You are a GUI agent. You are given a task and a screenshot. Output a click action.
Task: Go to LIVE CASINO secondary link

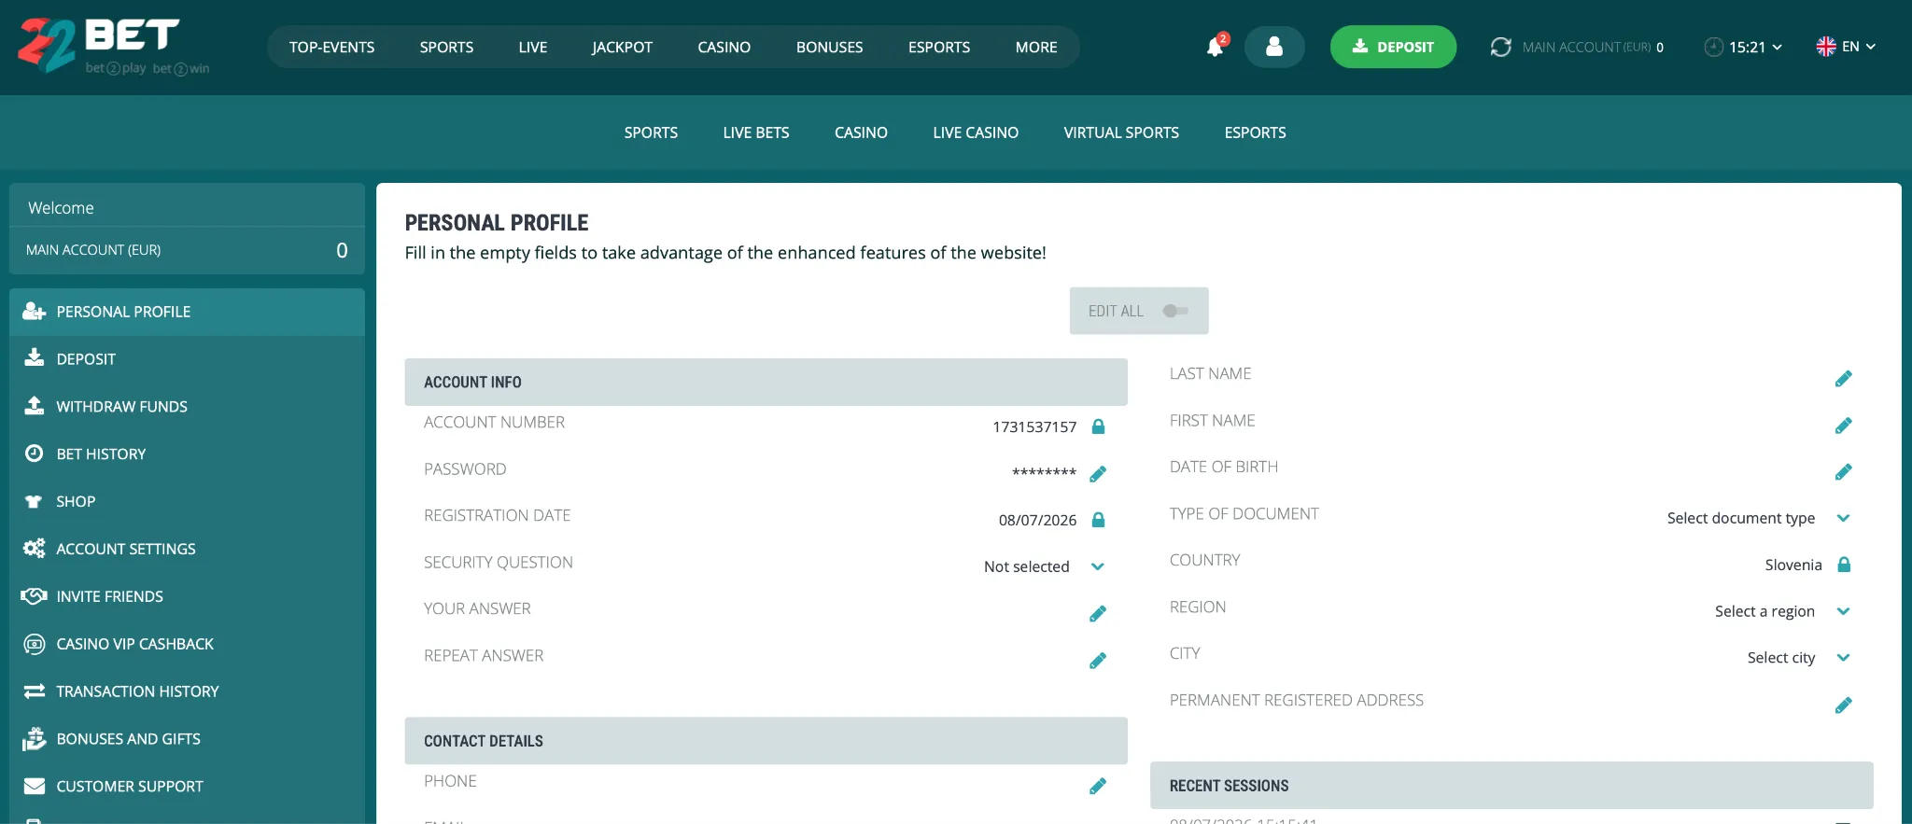pos(976,133)
